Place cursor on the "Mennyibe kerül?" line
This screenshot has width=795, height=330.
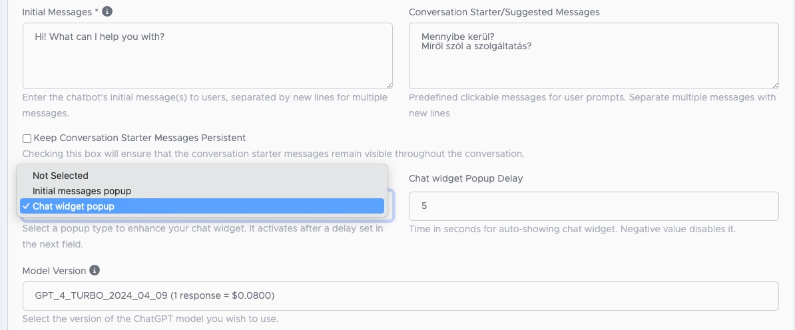click(457, 36)
